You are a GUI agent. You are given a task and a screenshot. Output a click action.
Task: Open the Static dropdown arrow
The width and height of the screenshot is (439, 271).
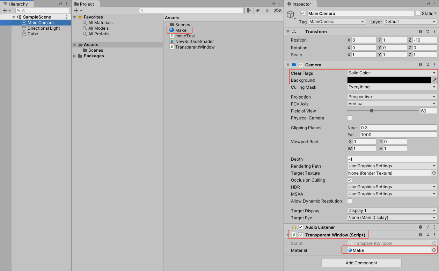point(436,14)
